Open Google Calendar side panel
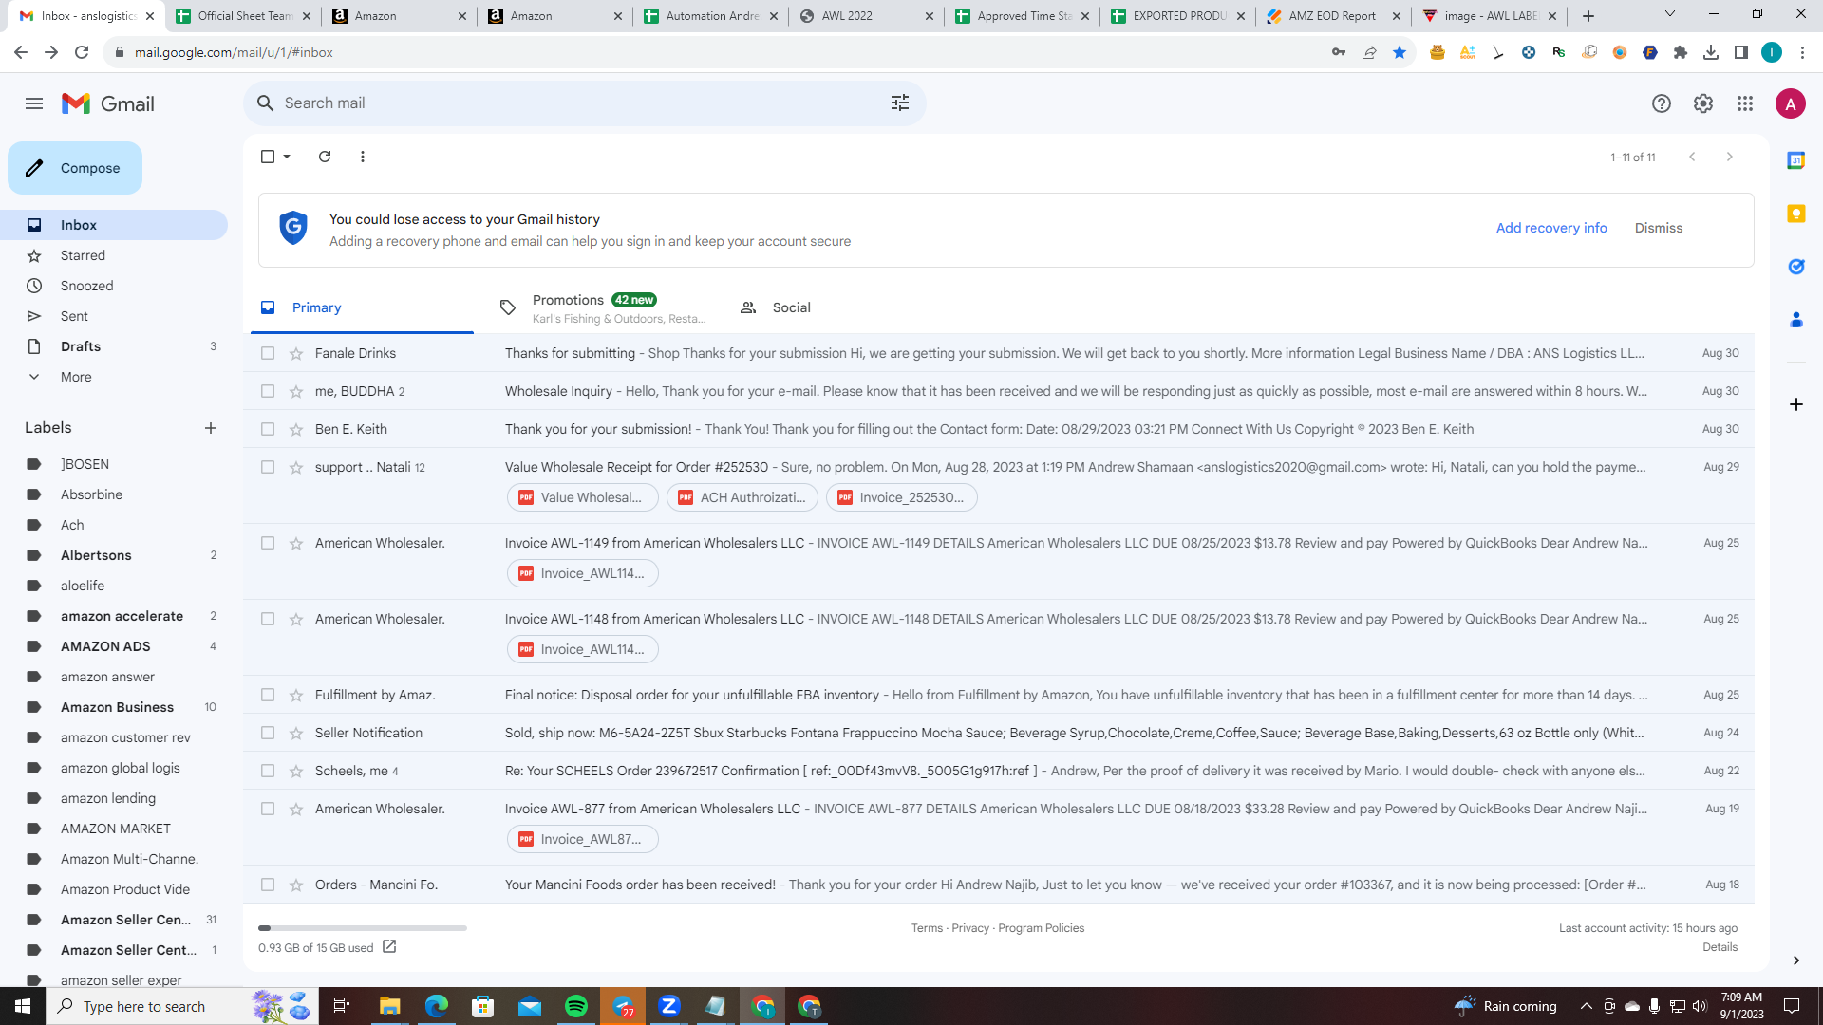1823x1025 pixels. click(1796, 160)
